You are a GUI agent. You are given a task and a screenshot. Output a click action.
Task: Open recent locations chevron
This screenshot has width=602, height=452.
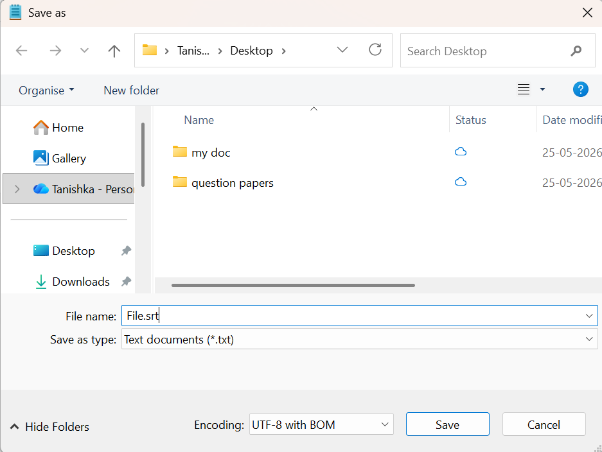pyautogui.click(x=84, y=51)
